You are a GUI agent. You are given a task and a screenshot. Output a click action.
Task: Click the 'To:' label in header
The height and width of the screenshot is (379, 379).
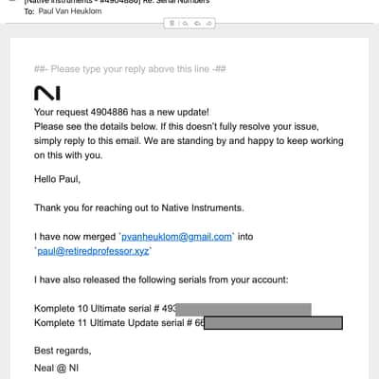click(29, 11)
